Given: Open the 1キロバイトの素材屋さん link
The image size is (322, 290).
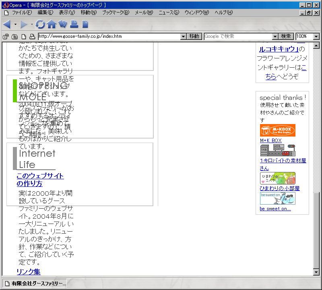Looking at the screenshot, I should 283,164.
